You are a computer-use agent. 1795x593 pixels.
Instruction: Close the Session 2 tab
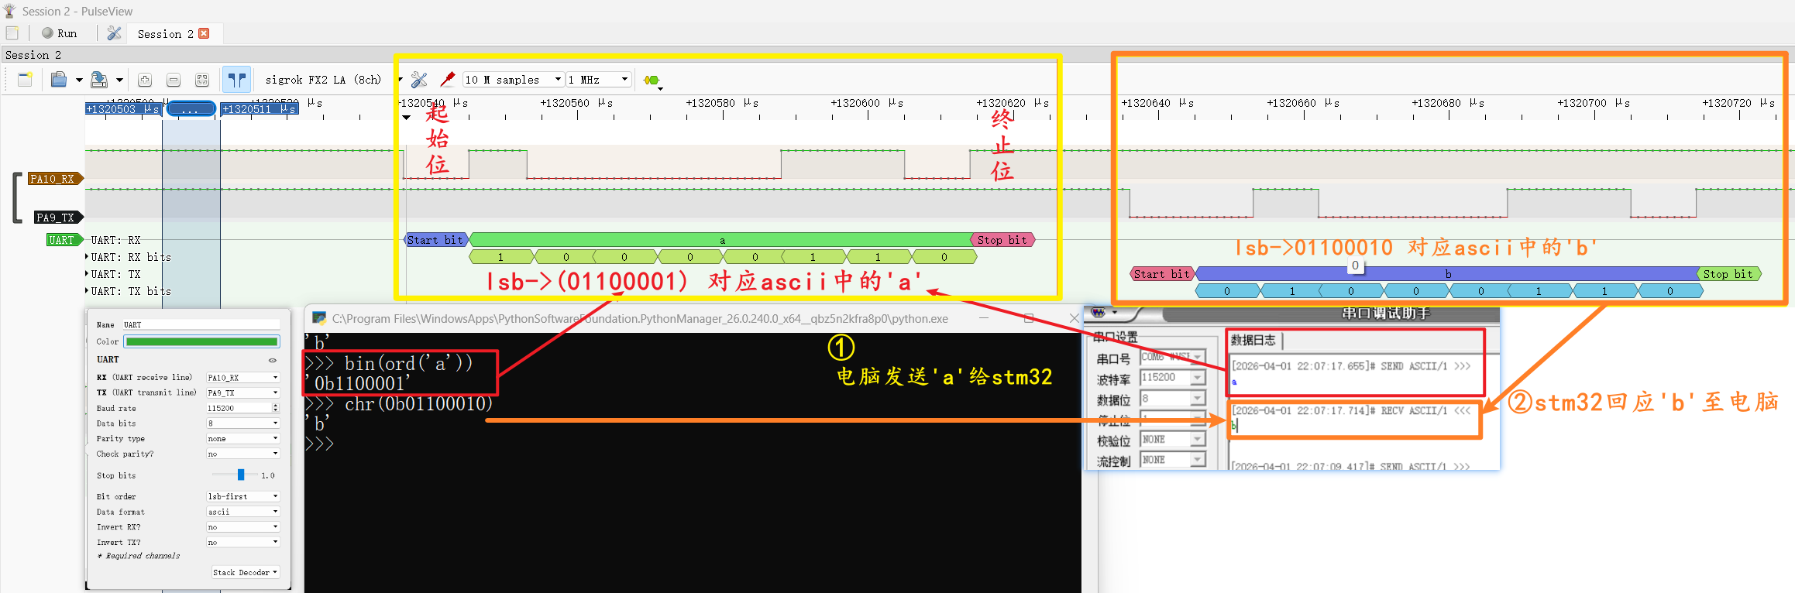click(204, 33)
